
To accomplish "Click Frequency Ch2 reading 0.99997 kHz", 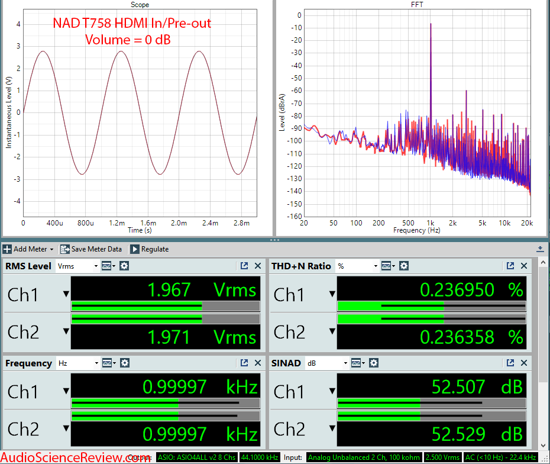I will point(200,434).
